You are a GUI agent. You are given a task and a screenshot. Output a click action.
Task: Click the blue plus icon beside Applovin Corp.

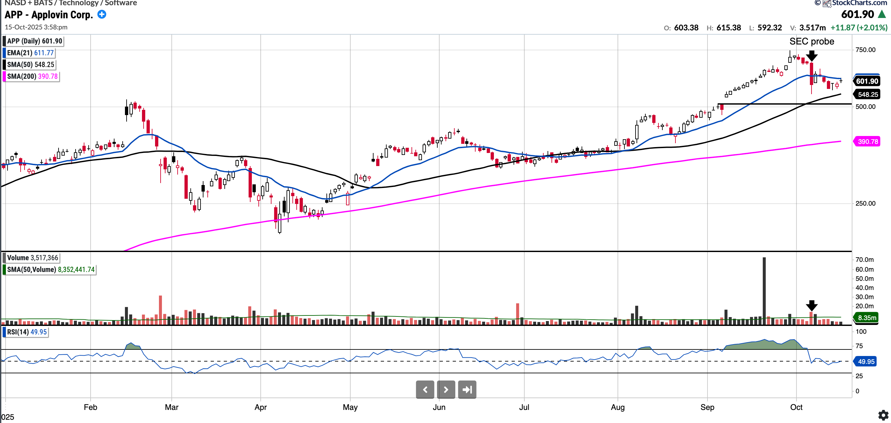pos(102,14)
